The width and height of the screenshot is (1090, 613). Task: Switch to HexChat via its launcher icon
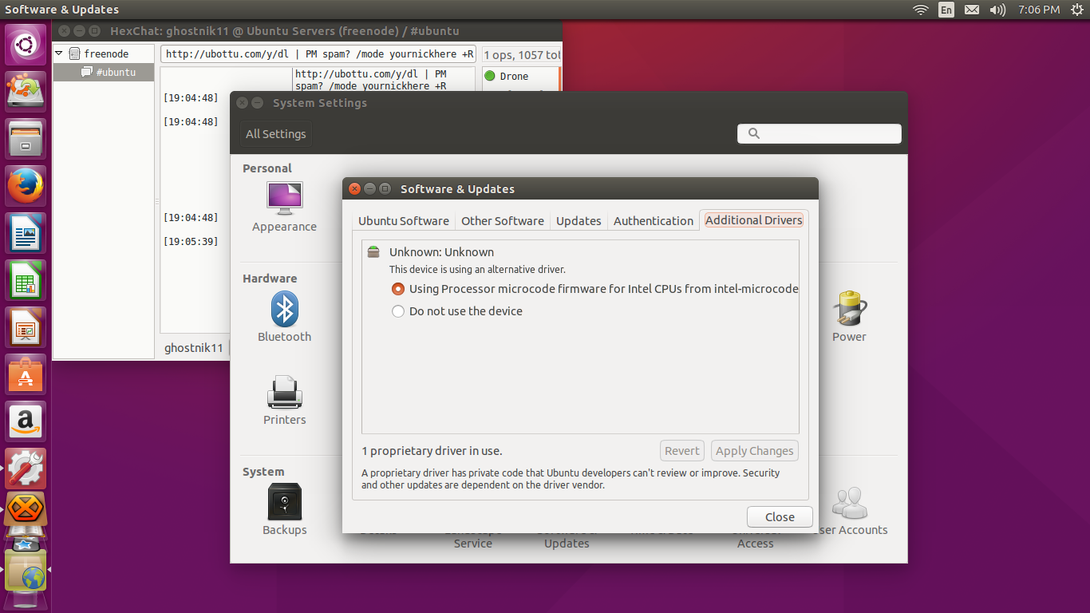pos(26,509)
